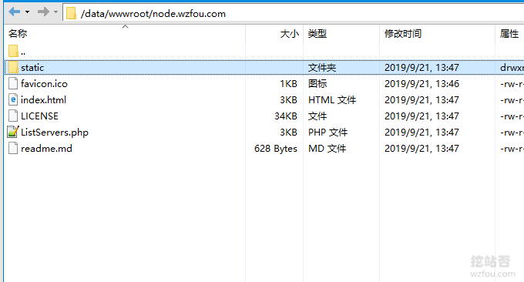524x282 pixels.
Task: Sort by the 属性 column header
Action: coord(509,33)
